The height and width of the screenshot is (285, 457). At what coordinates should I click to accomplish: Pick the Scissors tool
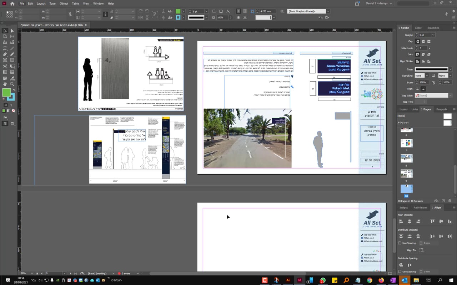(5, 66)
